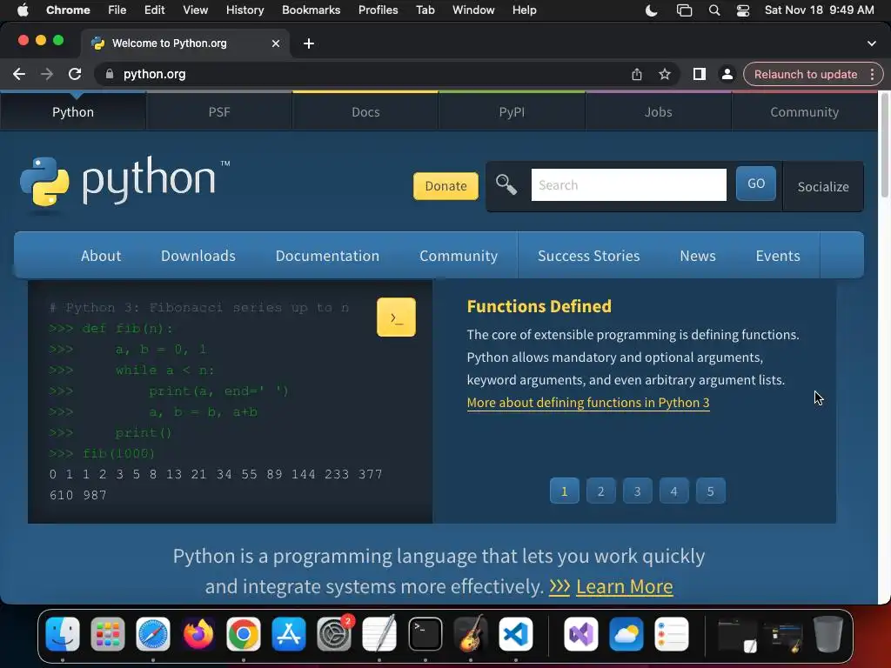Follow the Learn More link
The width and height of the screenshot is (891, 668).
[625, 586]
